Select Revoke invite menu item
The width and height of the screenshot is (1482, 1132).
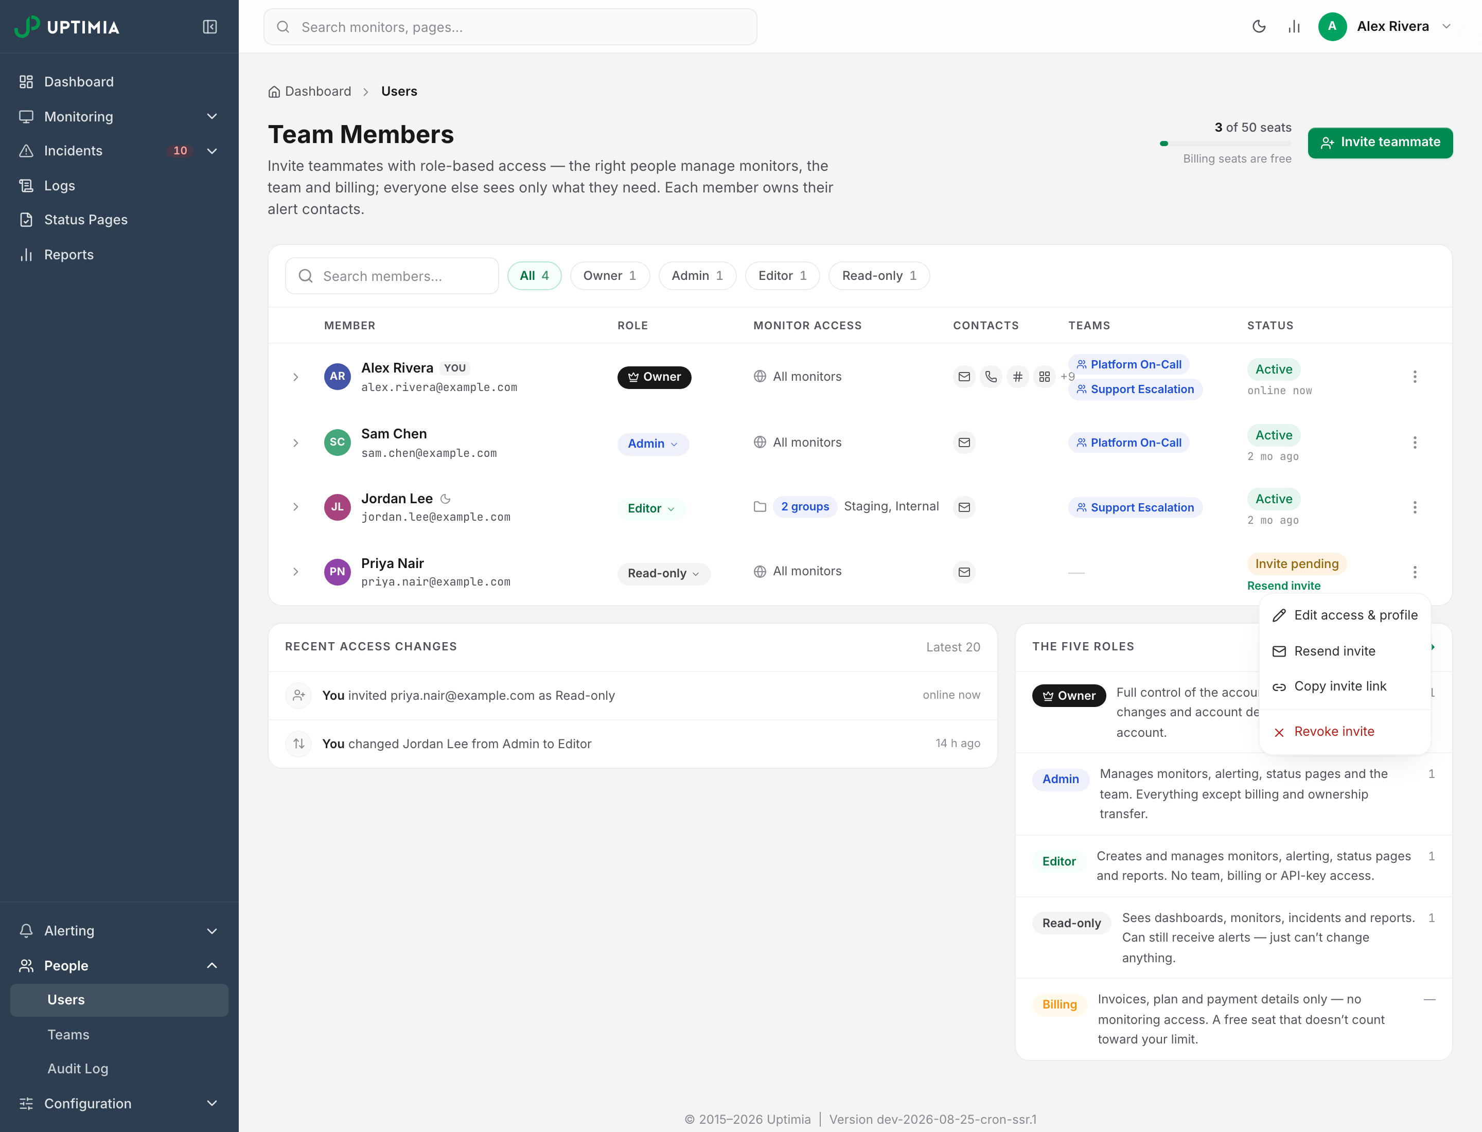1345,732
